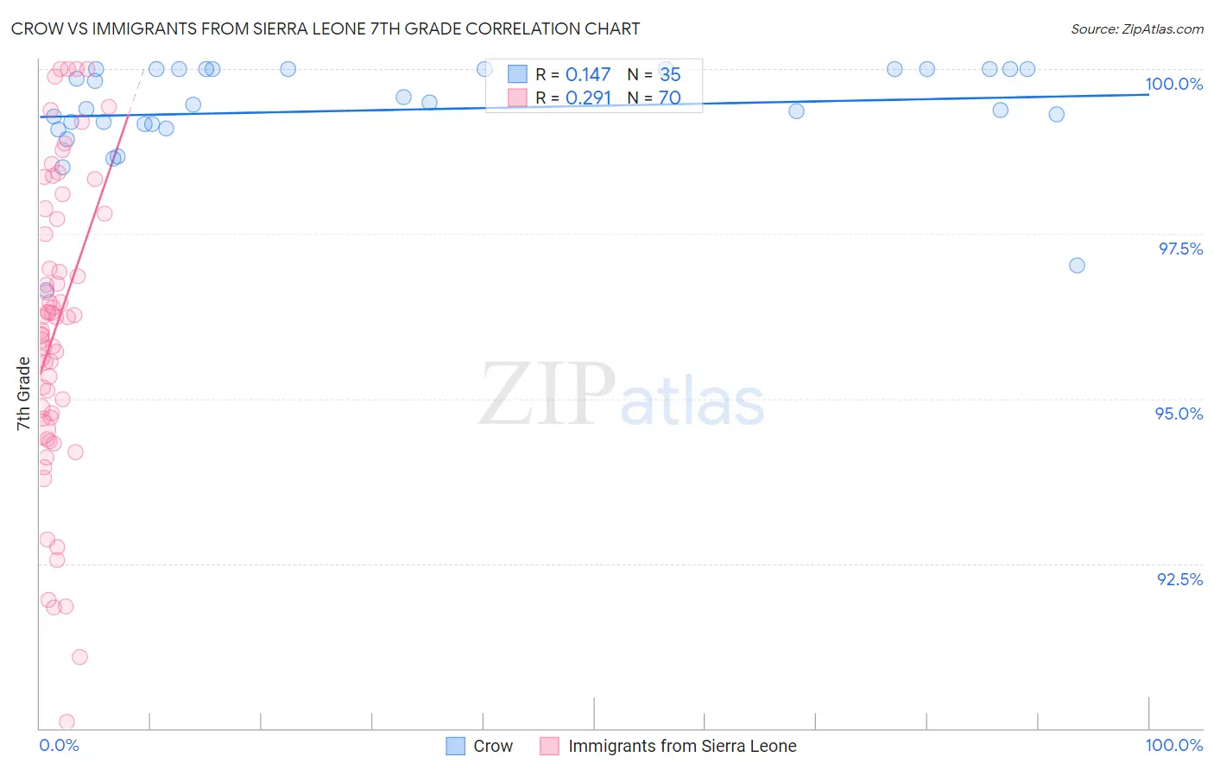Click the Immigrants from Sierra Leone legend swatch
1214x770 pixels.
[550, 746]
